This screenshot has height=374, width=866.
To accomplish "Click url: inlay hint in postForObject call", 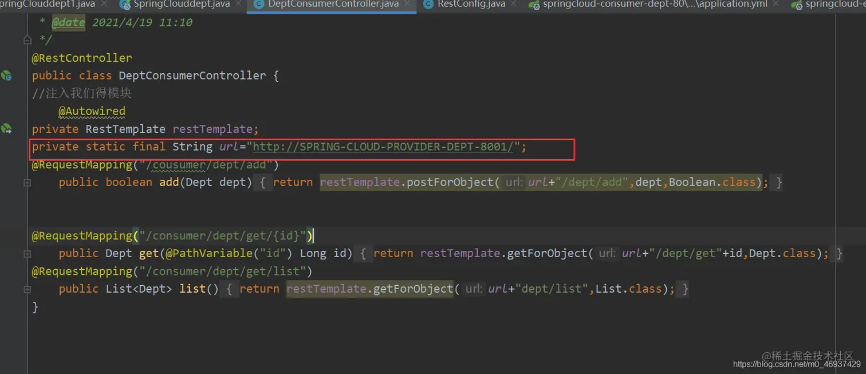I will (514, 183).
